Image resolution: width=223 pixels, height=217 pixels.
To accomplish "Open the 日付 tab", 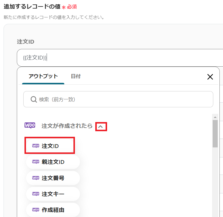I will 76,76.
